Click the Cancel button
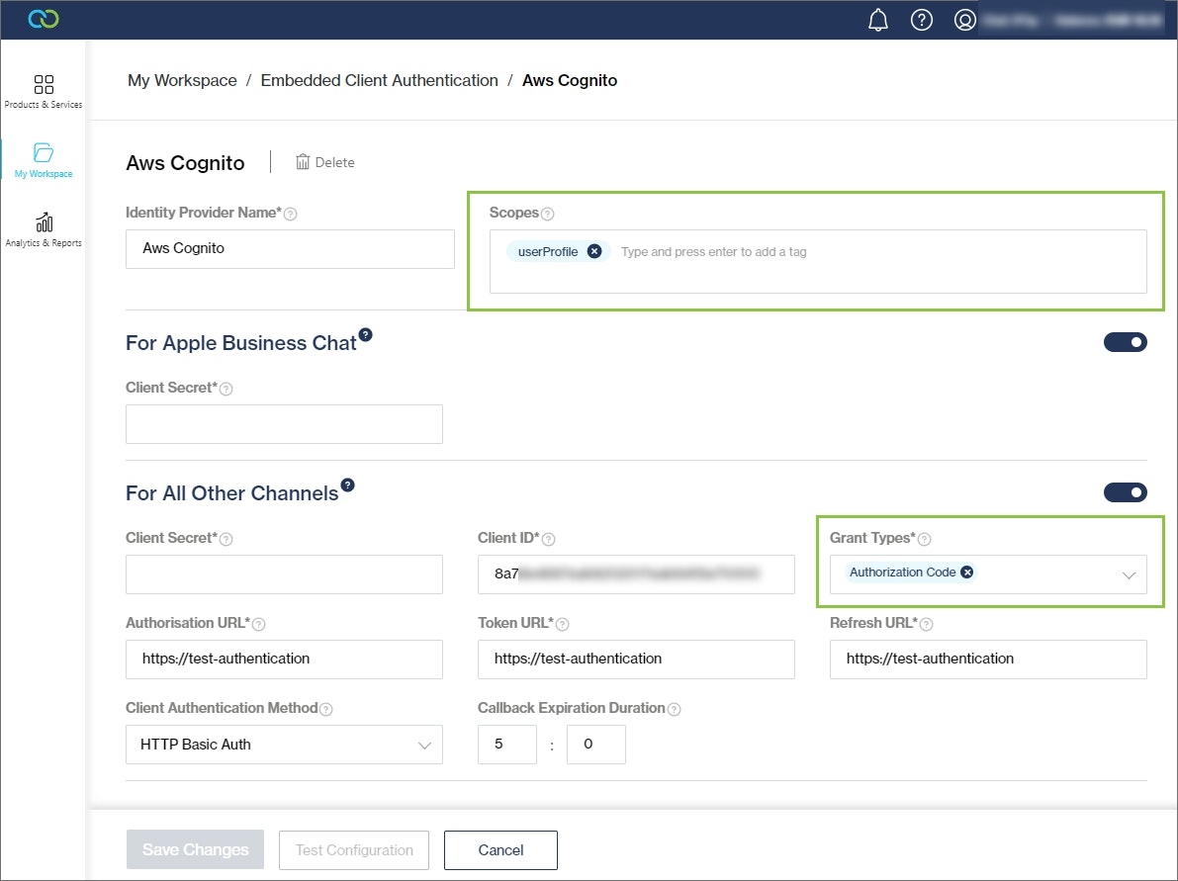 tap(500, 850)
